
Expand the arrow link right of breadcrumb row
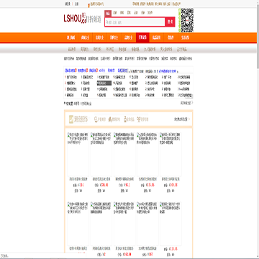point(186,103)
